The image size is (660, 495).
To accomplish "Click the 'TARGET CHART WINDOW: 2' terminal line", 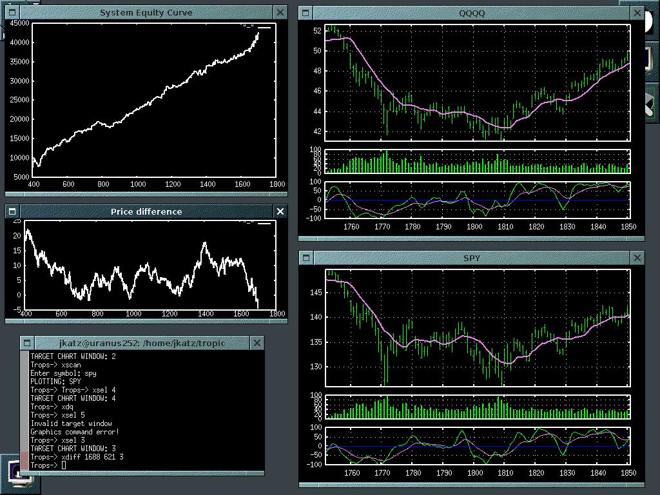I will [x=73, y=356].
